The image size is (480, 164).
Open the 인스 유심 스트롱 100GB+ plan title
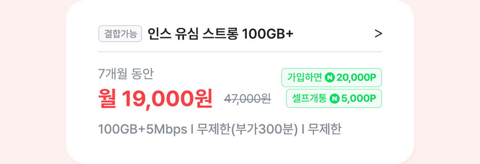click(x=220, y=34)
